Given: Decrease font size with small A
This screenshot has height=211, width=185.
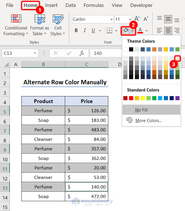Looking at the screenshot, I should pyautogui.click(x=146, y=19).
